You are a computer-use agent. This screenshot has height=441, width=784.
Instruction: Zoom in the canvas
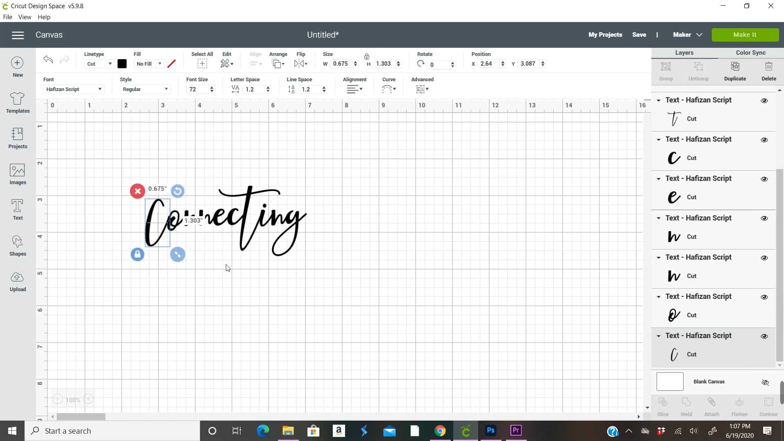tap(89, 399)
